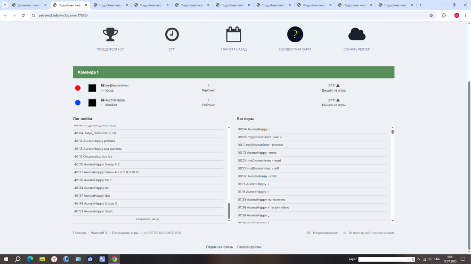Bookmark this page with the star icon
The image size is (471, 264).
click(431, 15)
